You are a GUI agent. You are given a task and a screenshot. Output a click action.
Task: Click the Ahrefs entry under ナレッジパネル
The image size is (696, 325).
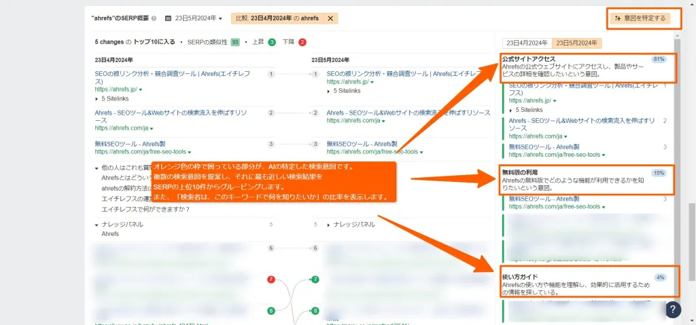coord(110,233)
